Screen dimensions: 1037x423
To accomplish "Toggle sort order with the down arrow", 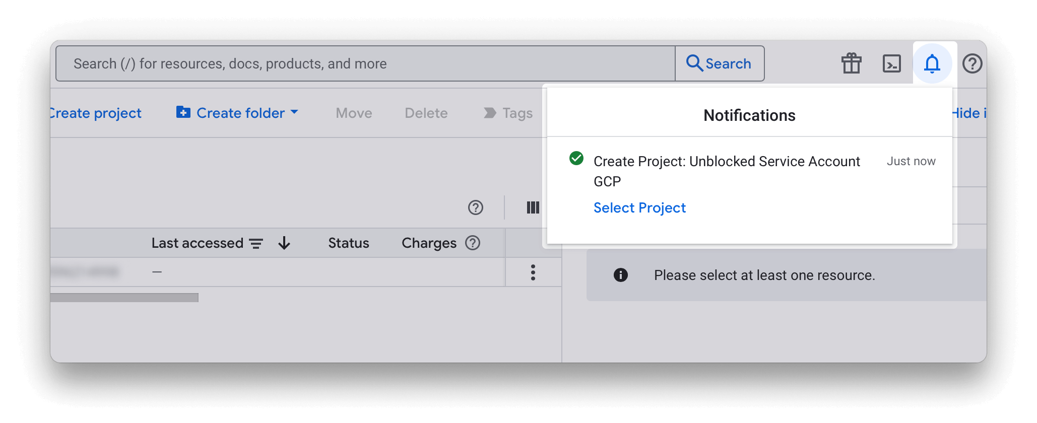I will pos(284,243).
